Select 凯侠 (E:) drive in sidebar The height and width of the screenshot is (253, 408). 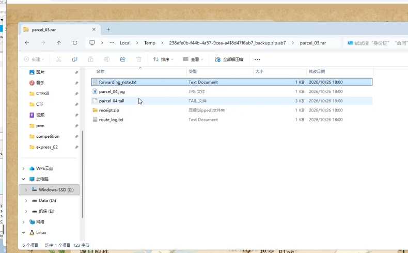coord(46,211)
